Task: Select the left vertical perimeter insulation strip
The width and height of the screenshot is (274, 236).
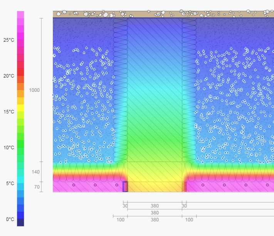Action: [x=120, y=90]
